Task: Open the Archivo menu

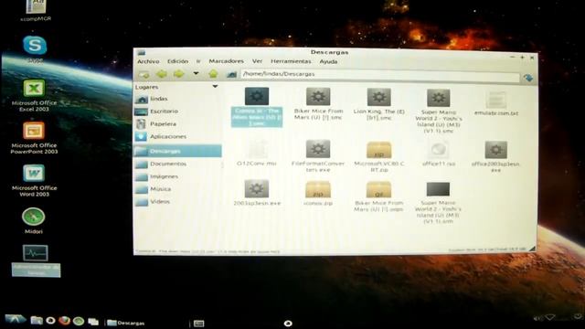Action: (148, 61)
